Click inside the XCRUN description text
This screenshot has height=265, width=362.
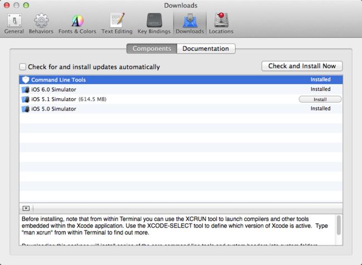(174, 226)
